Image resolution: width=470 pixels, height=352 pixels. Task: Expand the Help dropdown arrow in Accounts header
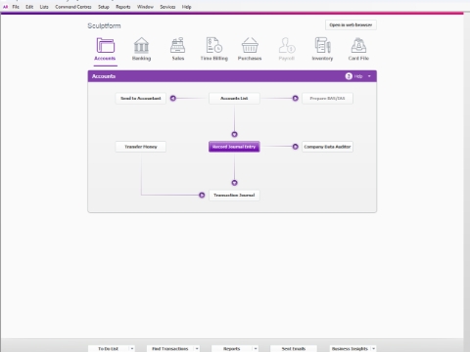click(x=369, y=76)
